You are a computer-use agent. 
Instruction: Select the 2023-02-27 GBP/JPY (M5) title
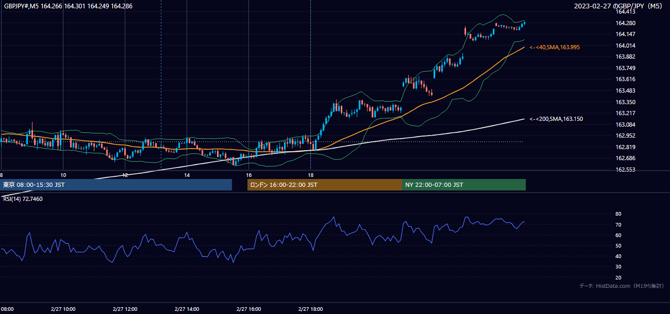point(618,6)
